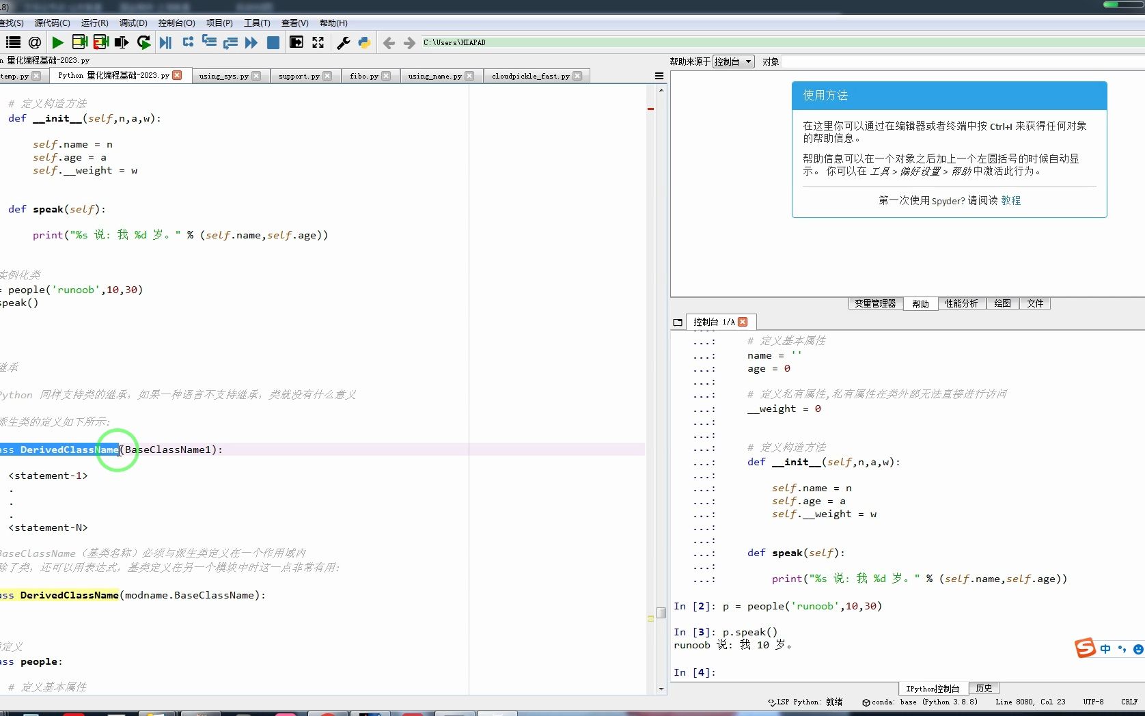Screen dimensions: 1145x716
Task: Click the editor scrollbar up arrow
Action: [x=661, y=90]
